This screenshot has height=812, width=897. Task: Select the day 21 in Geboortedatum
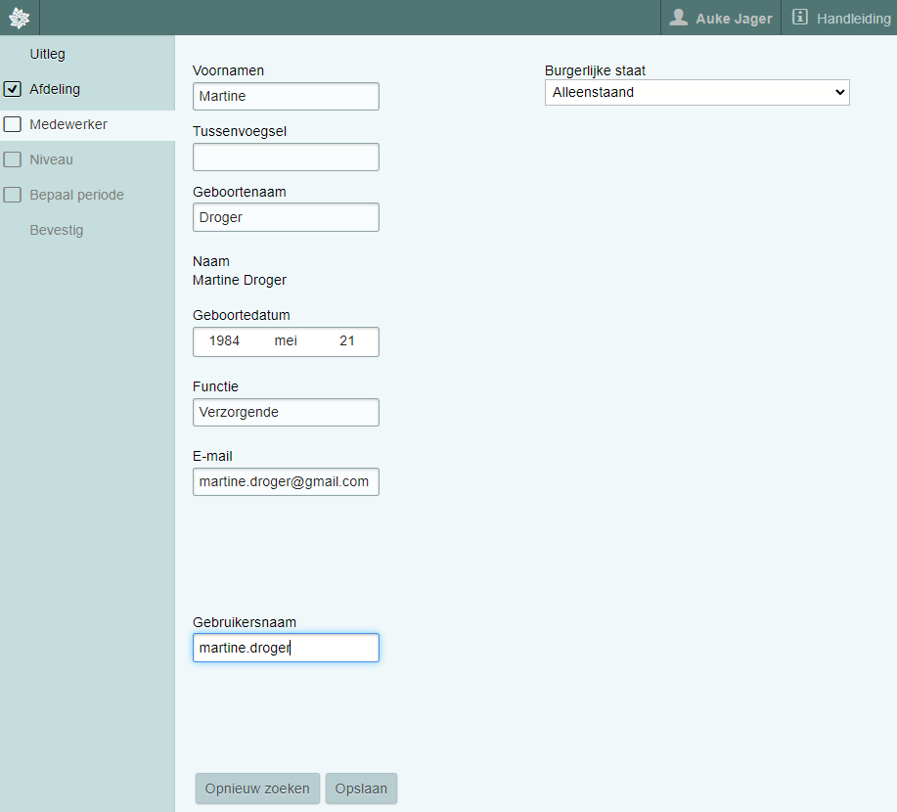347,341
